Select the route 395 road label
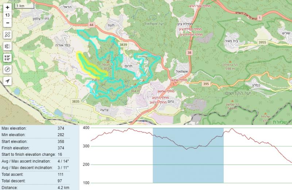The height and width of the screenshot is (190, 292). [206, 84]
